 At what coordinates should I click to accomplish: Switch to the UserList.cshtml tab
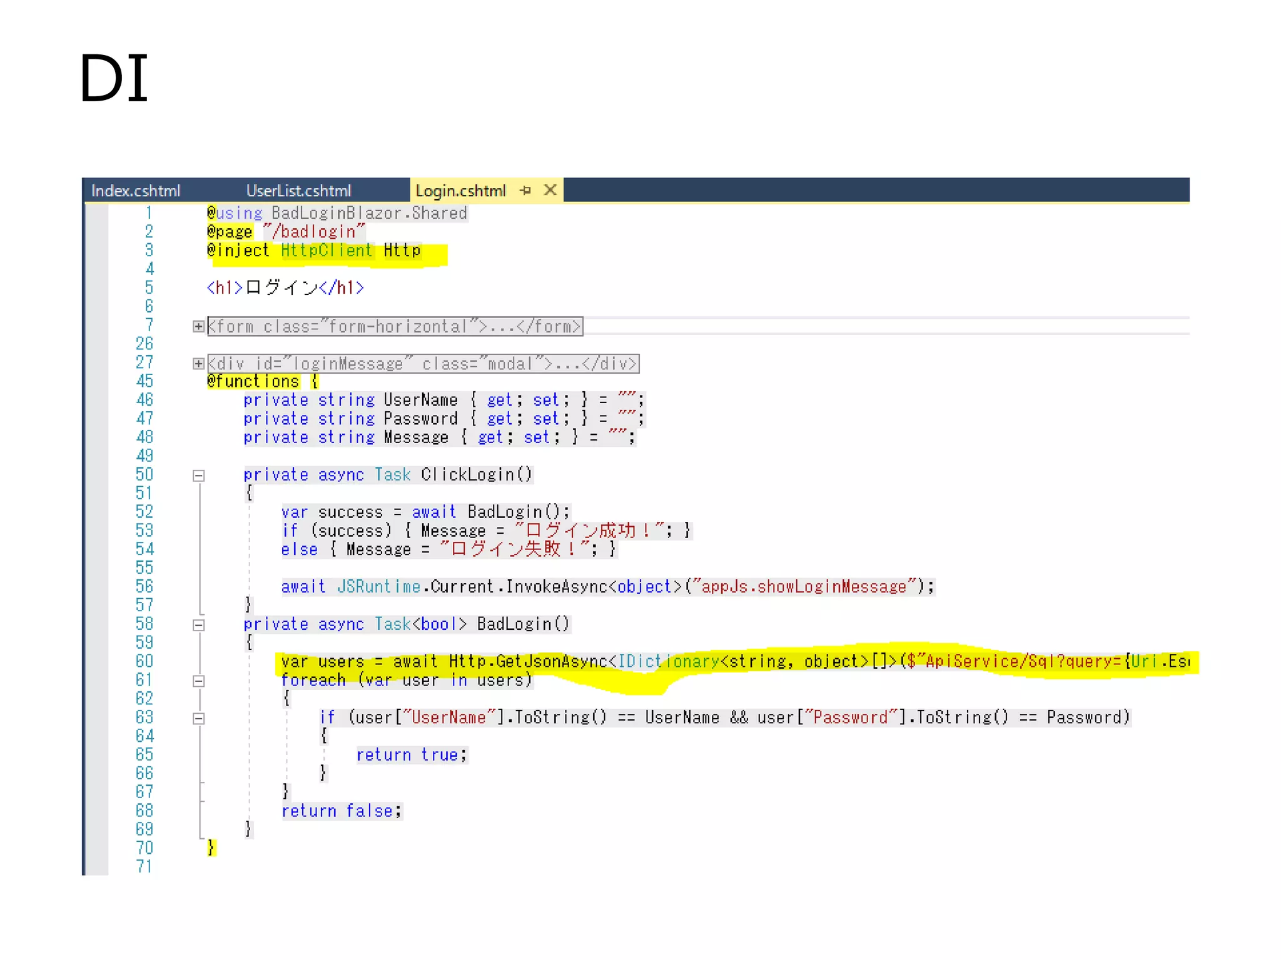click(298, 191)
